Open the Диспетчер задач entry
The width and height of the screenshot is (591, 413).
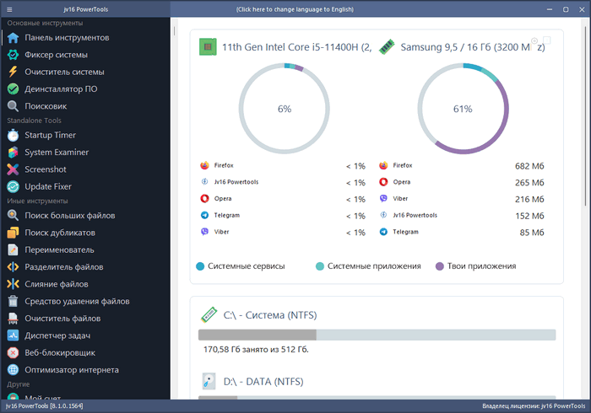tap(57, 335)
